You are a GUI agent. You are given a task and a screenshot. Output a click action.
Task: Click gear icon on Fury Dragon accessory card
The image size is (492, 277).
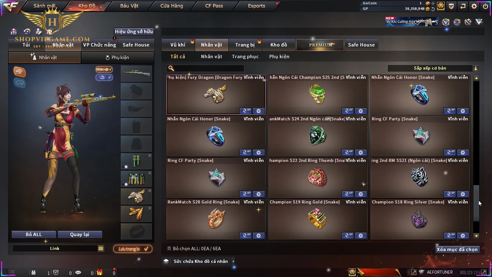tap(259, 111)
